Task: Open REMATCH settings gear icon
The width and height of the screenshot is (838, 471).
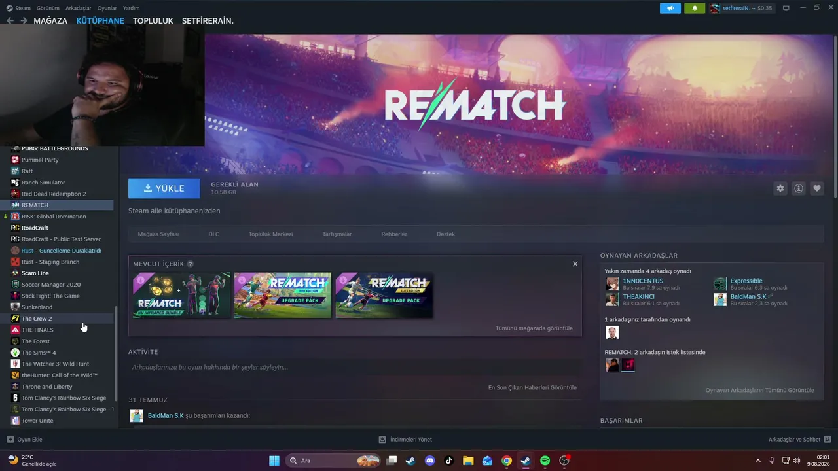Action: [x=780, y=188]
